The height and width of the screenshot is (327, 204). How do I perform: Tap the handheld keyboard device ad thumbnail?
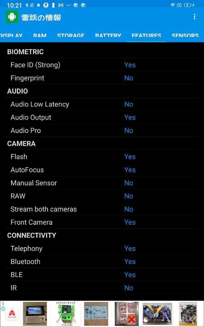click(x=35, y=314)
